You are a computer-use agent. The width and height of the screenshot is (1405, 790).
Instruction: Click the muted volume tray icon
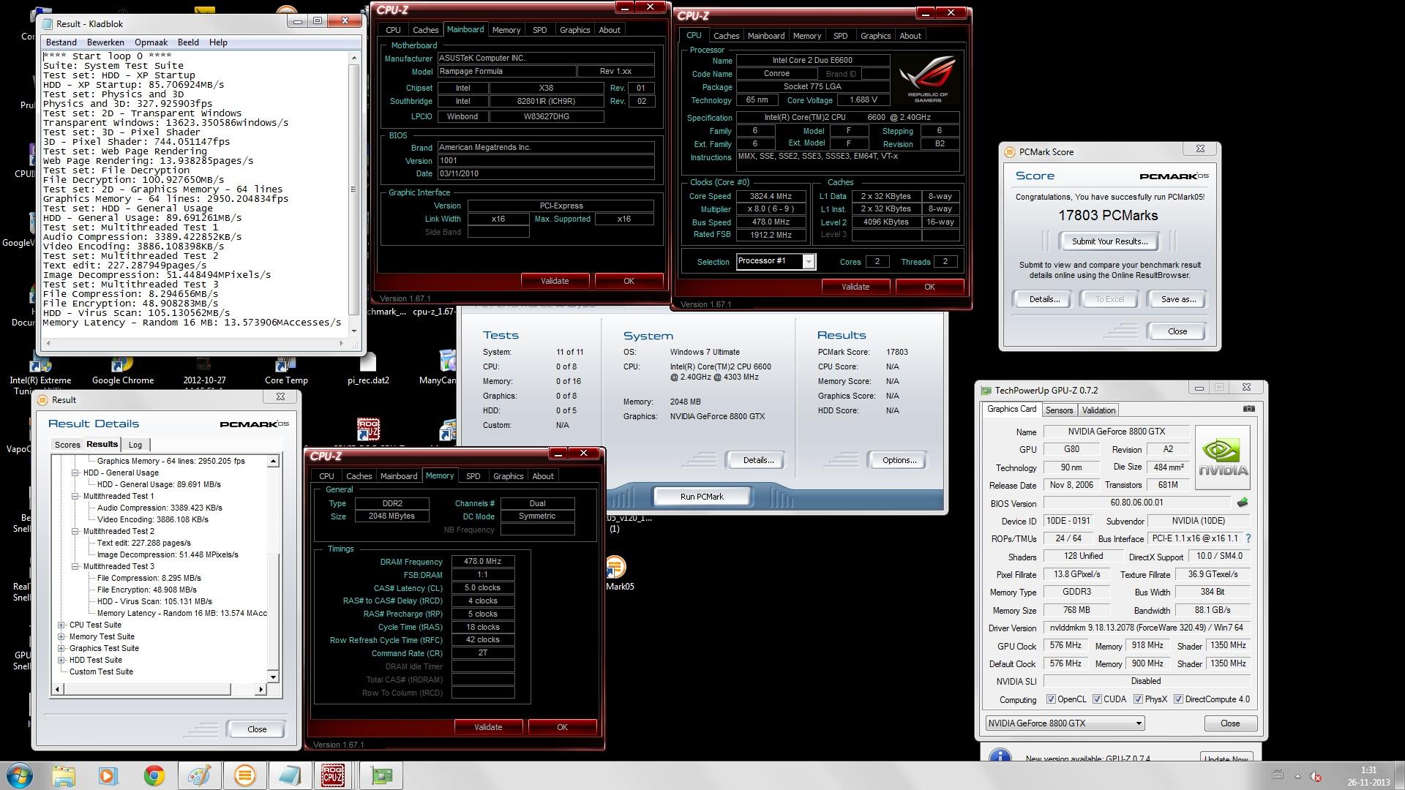click(x=1315, y=776)
